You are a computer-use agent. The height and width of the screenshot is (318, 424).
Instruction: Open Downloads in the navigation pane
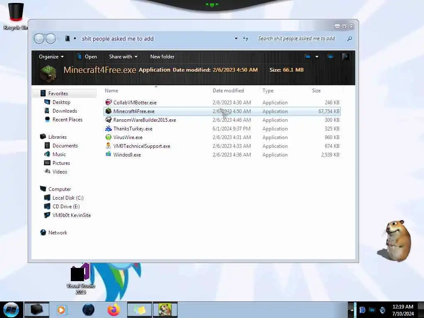click(x=65, y=111)
